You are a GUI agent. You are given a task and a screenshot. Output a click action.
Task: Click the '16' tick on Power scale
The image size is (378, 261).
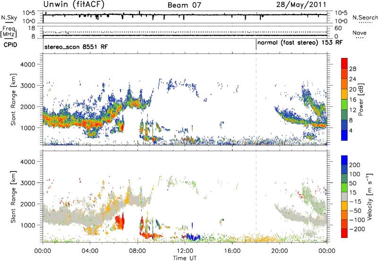pos(352,100)
